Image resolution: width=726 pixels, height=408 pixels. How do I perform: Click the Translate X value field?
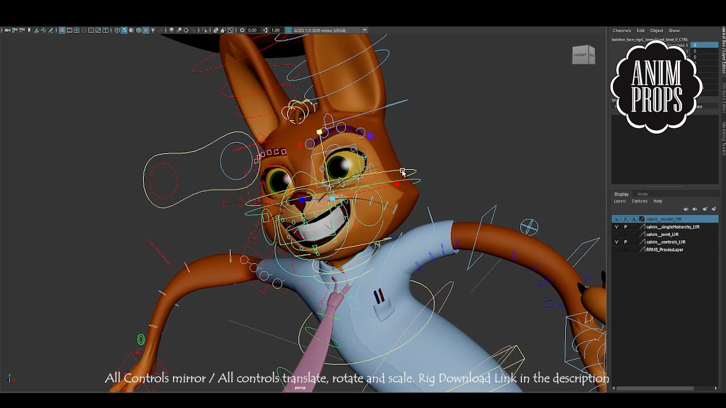click(703, 45)
